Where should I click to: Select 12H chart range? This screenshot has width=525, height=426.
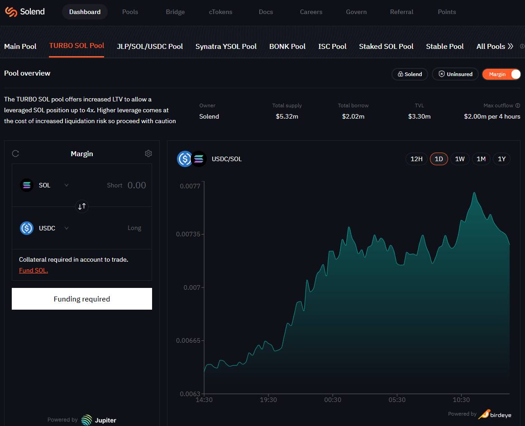pyautogui.click(x=416, y=159)
